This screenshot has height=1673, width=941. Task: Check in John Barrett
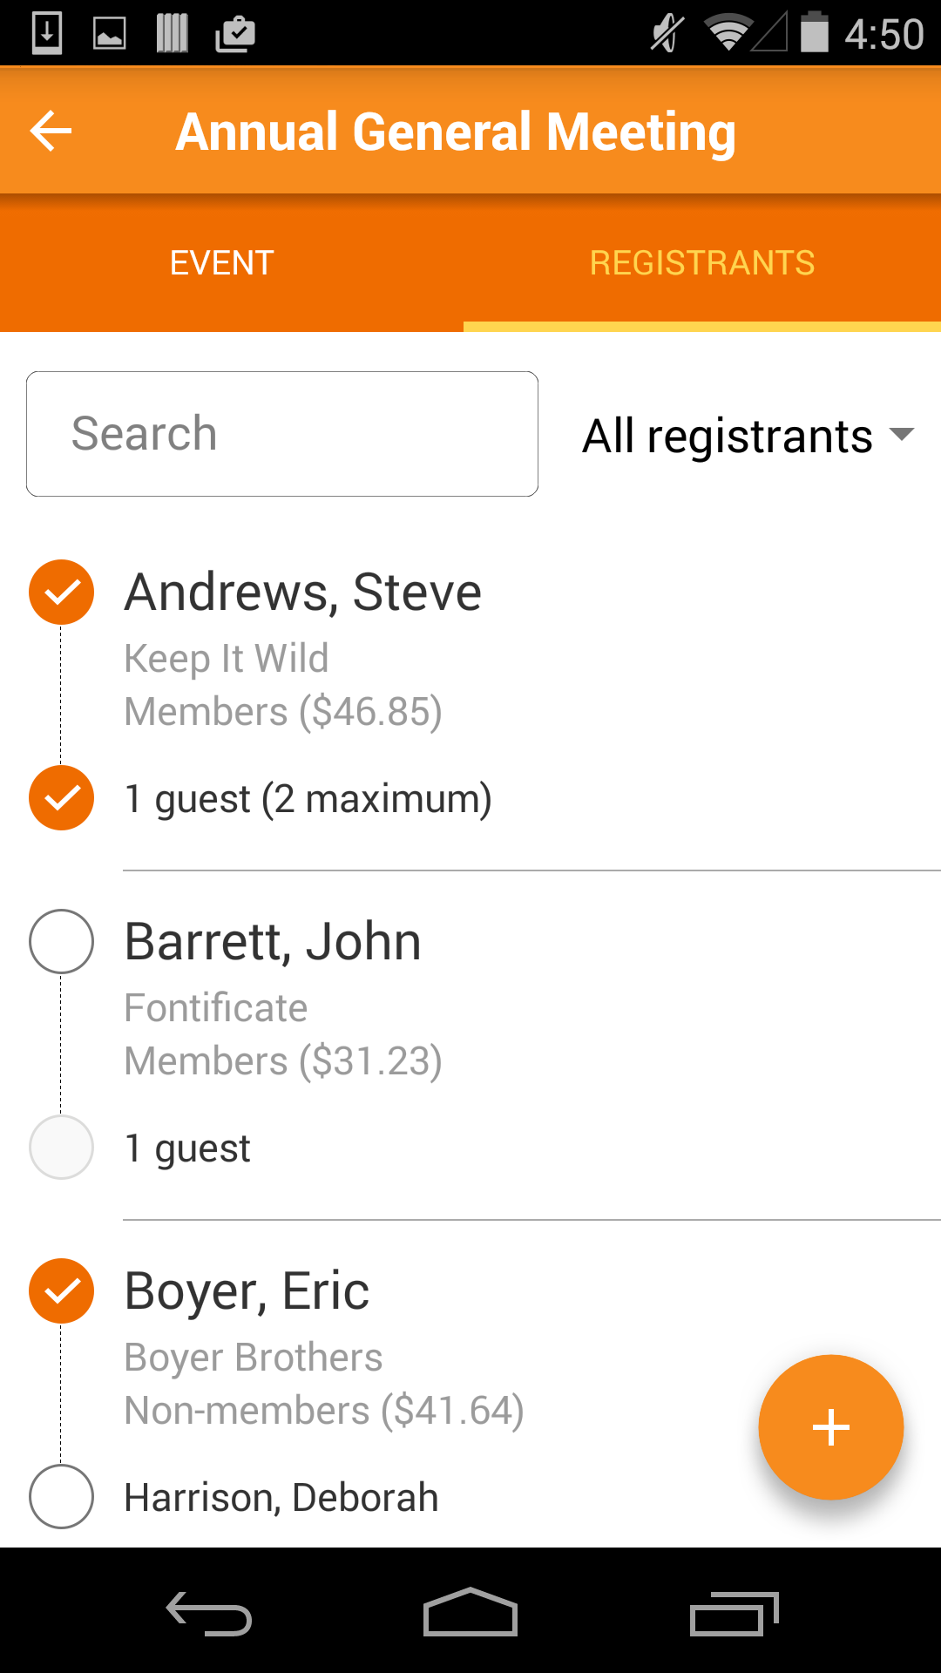point(61,941)
